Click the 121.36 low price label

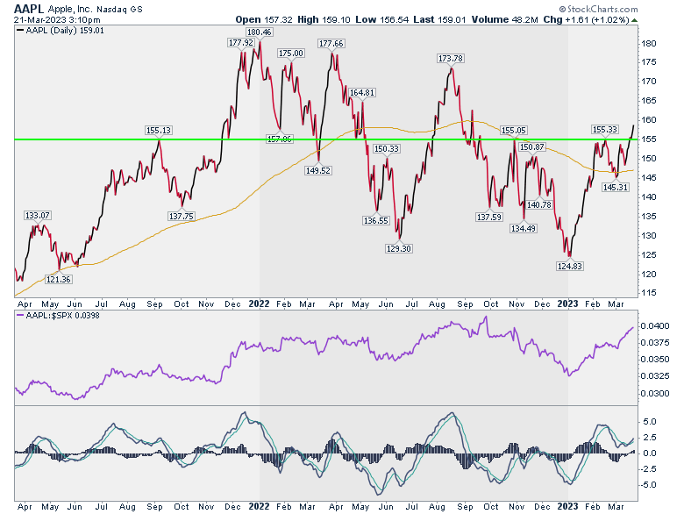pyautogui.click(x=59, y=279)
